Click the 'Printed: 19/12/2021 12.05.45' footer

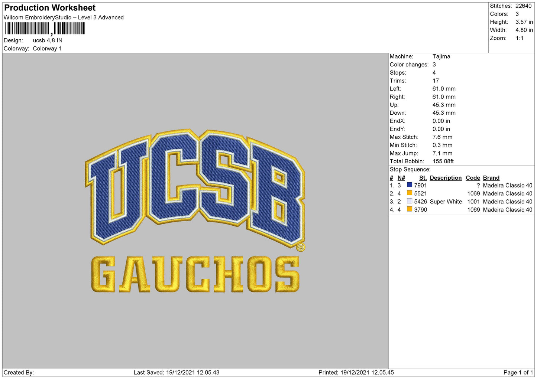(356, 372)
